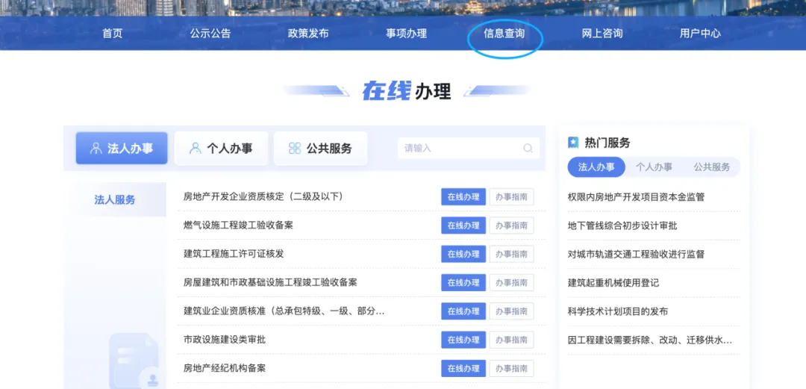Select 信息查询 in navigation bar
The image size is (806, 389).
(x=504, y=34)
